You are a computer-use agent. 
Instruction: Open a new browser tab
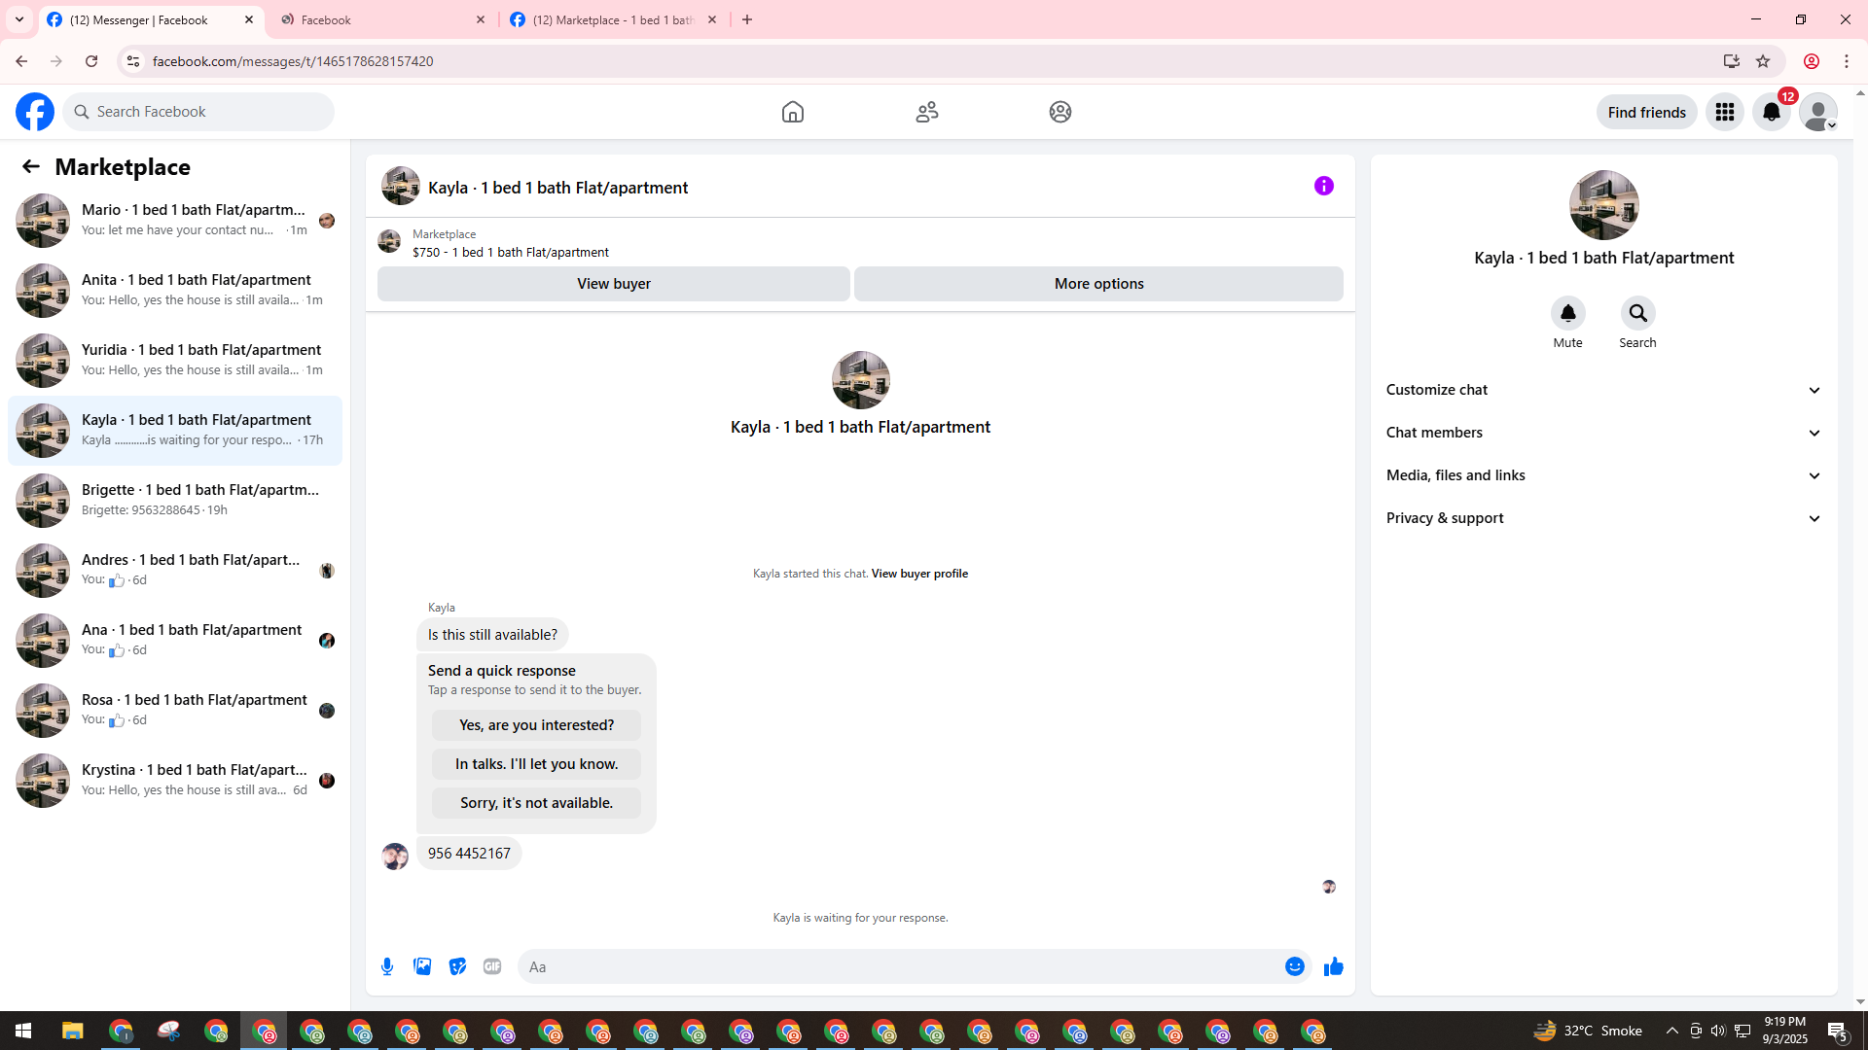click(x=747, y=19)
